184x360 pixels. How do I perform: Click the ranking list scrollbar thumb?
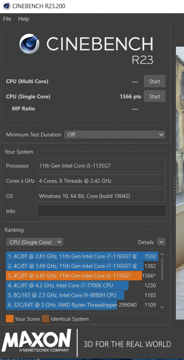162,269
